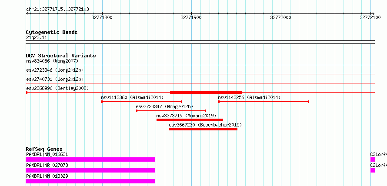Click the esv2740731 red span line
This screenshot has height=186, width=387.
(x=200, y=83)
